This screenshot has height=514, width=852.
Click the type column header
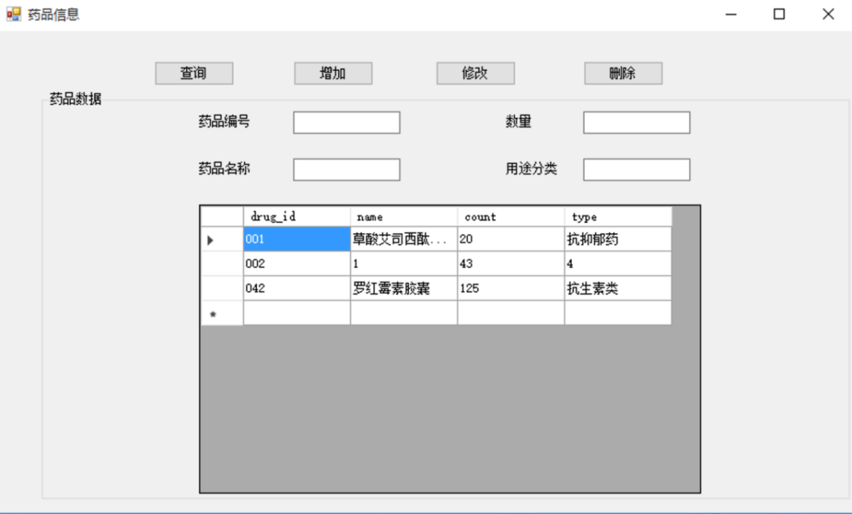pyautogui.click(x=618, y=217)
